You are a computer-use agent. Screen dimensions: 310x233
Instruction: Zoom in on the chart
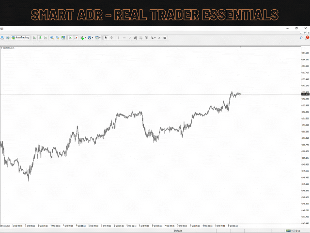point(52,38)
